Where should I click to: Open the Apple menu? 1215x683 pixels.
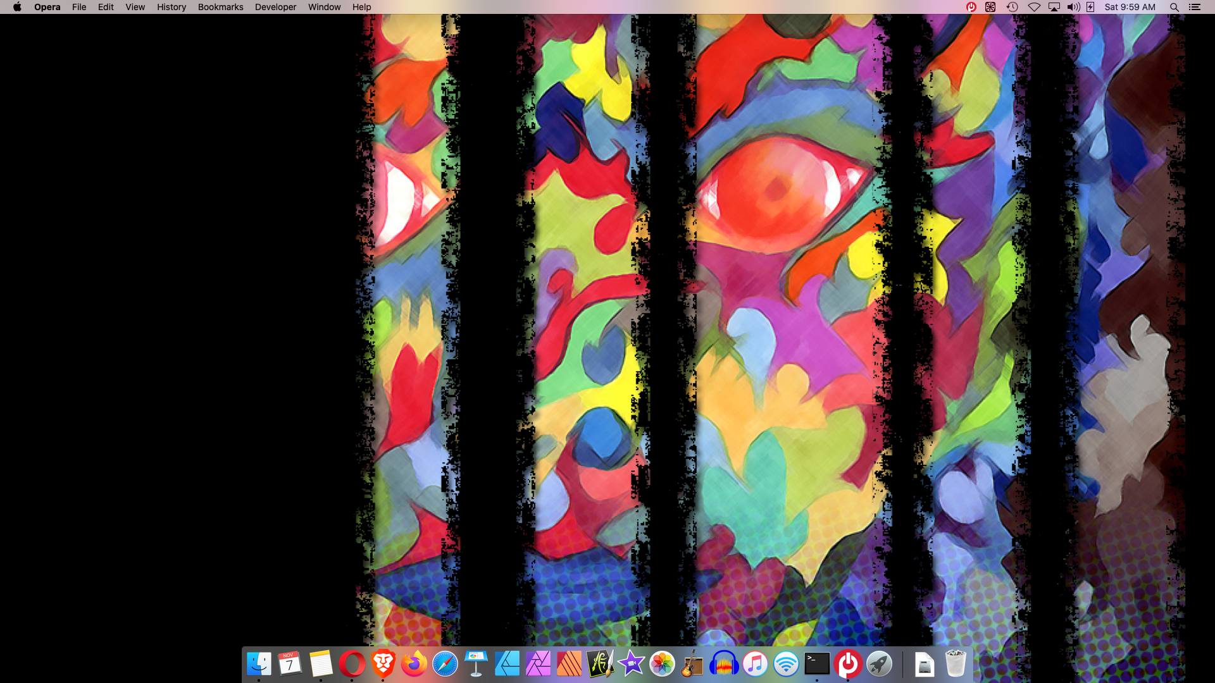pos(17,7)
